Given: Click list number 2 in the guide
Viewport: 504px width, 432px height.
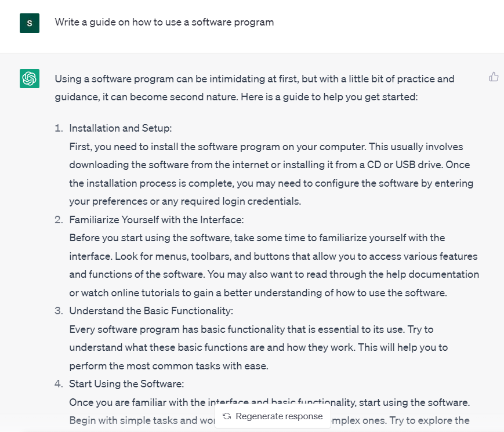Looking at the screenshot, I should (x=58, y=220).
